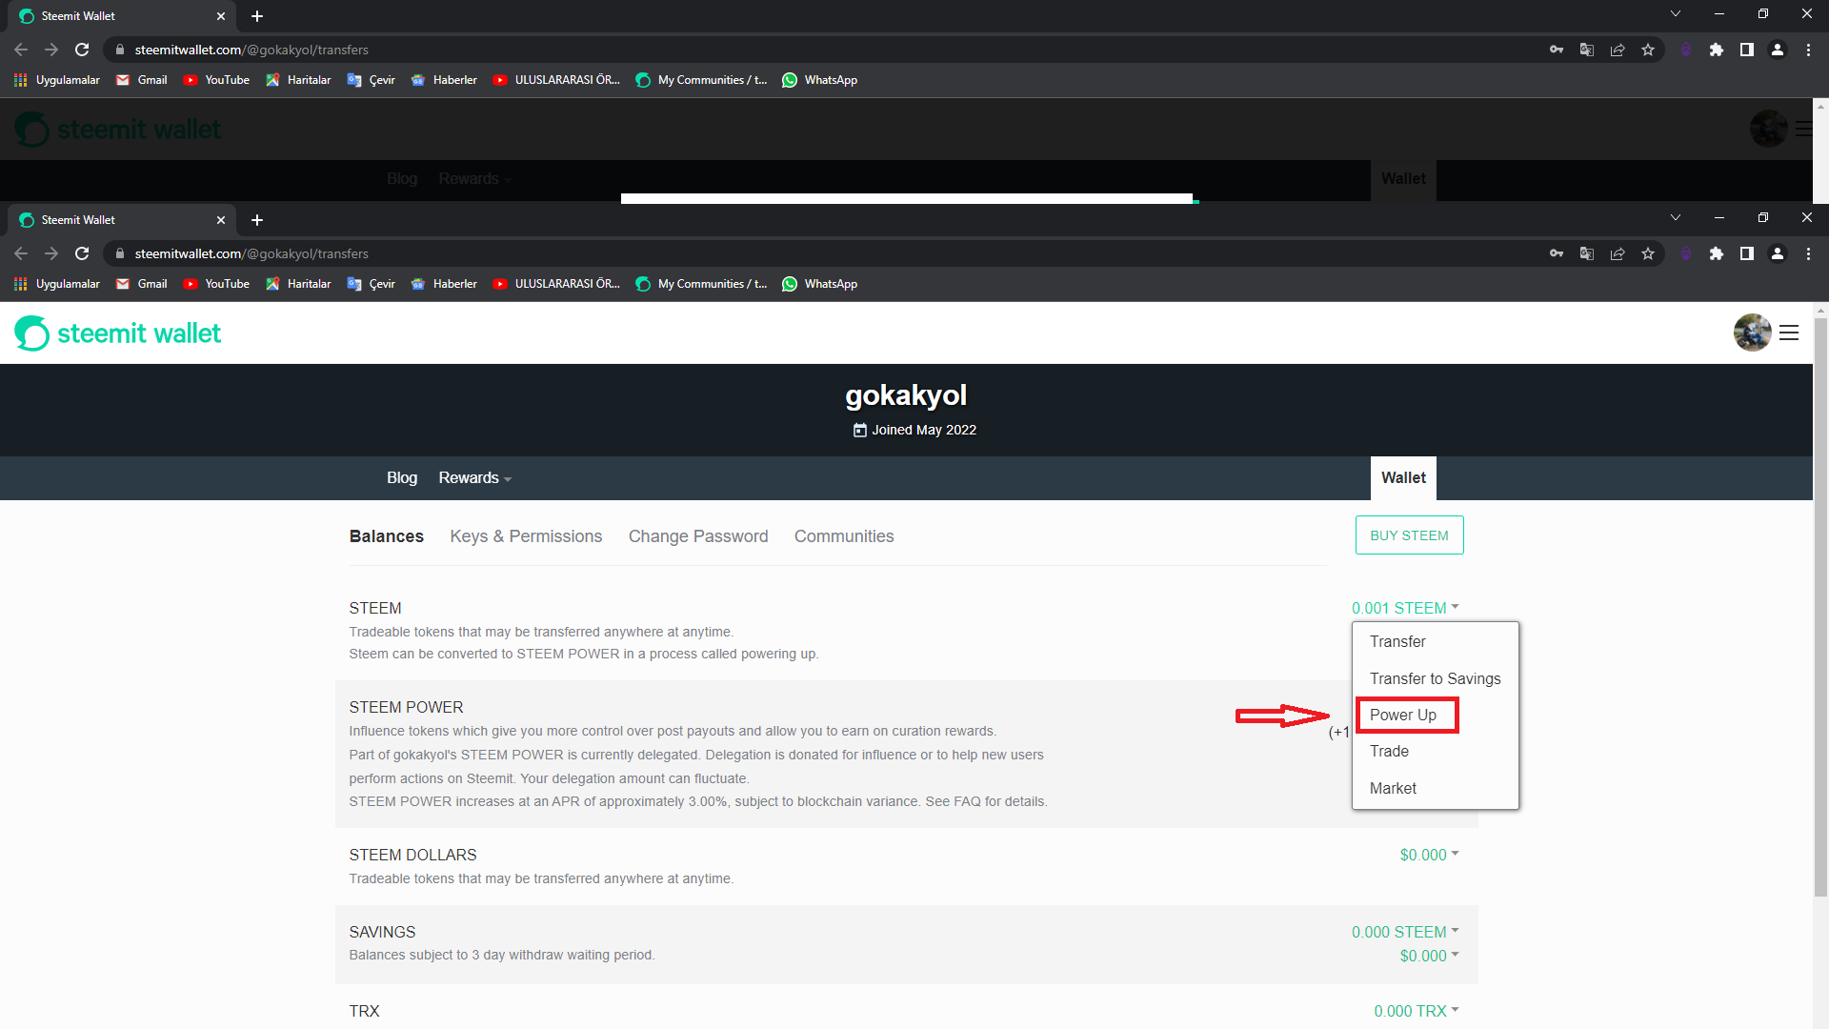
Task: Expand the STEEM DOLLARS $0.000 dropdown
Action: click(x=1429, y=855)
